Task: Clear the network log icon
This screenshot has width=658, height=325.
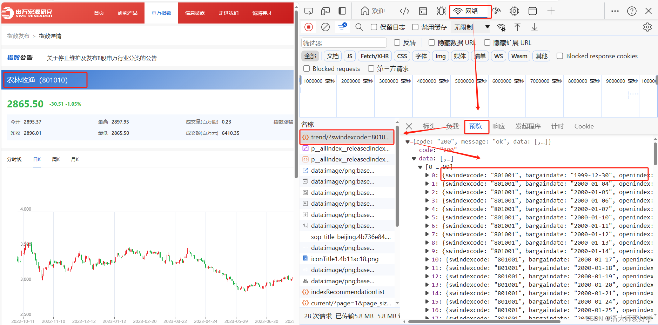Action: [325, 27]
